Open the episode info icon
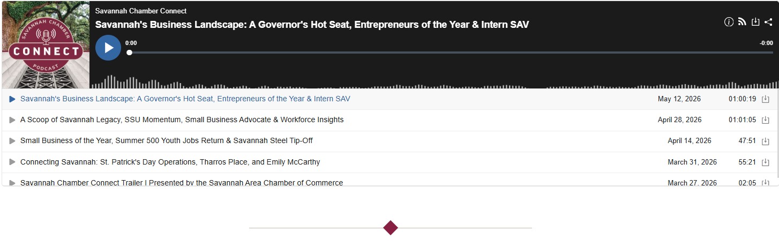 click(x=729, y=22)
